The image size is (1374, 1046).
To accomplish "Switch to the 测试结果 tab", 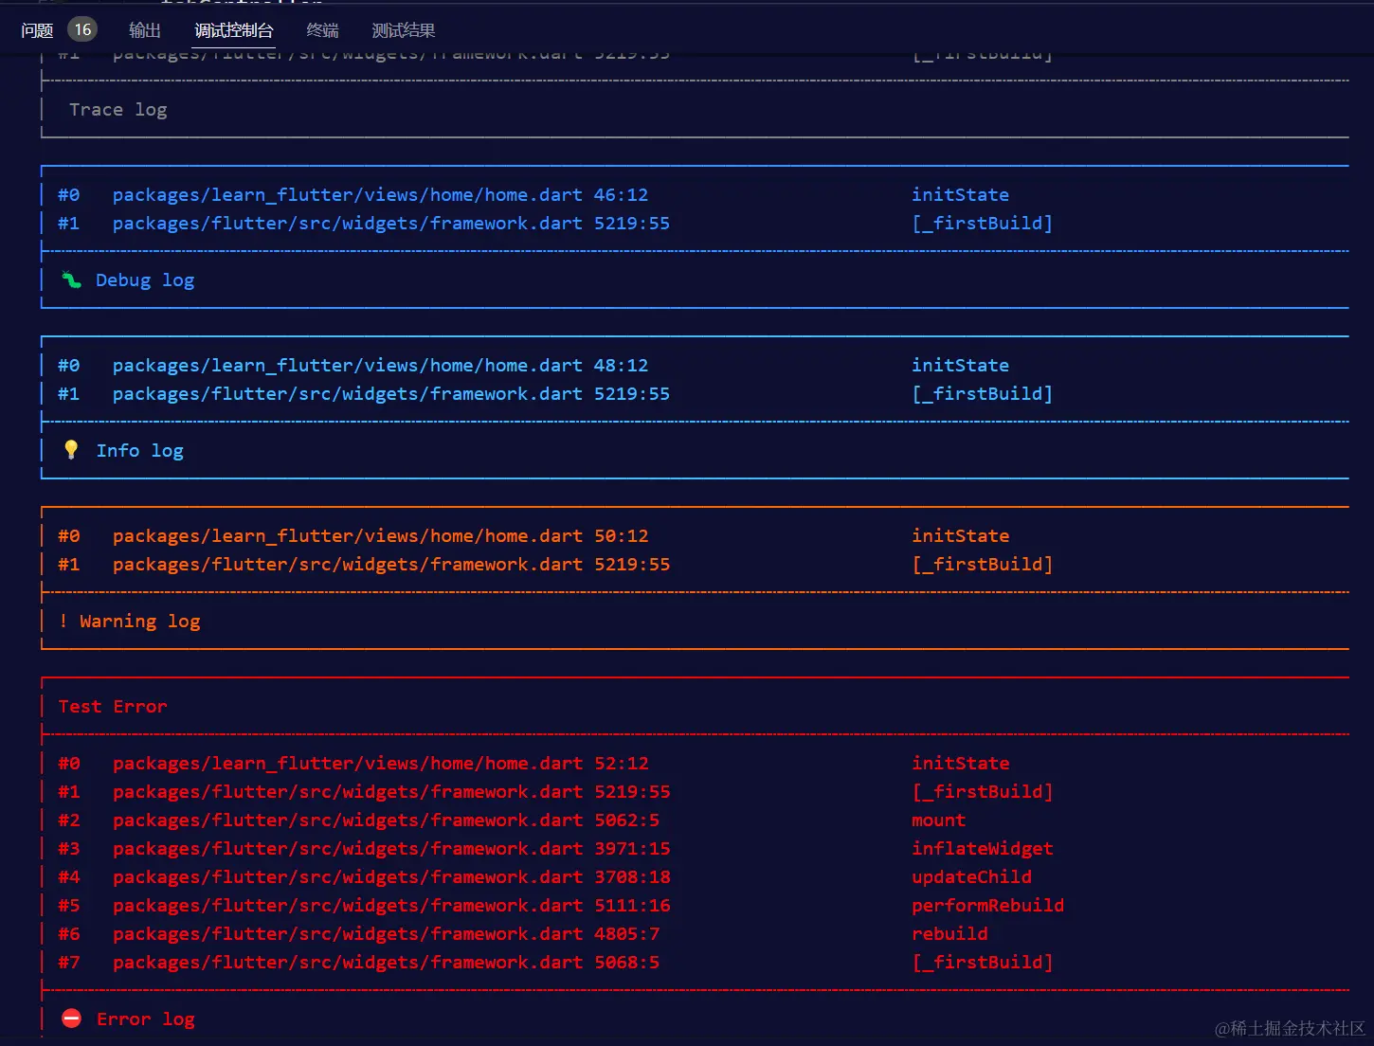I will tap(404, 30).
